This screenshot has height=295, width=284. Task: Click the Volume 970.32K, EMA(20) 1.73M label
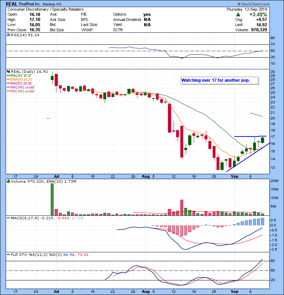point(43,181)
